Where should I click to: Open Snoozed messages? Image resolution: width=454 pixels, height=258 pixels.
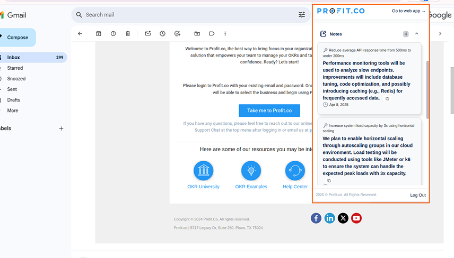tap(16, 79)
